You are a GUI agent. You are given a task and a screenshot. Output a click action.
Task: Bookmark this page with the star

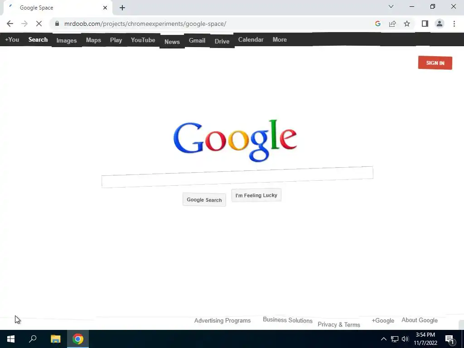(407, 24)
